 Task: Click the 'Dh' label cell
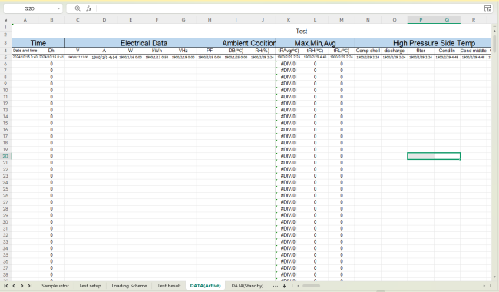(51, 51)
